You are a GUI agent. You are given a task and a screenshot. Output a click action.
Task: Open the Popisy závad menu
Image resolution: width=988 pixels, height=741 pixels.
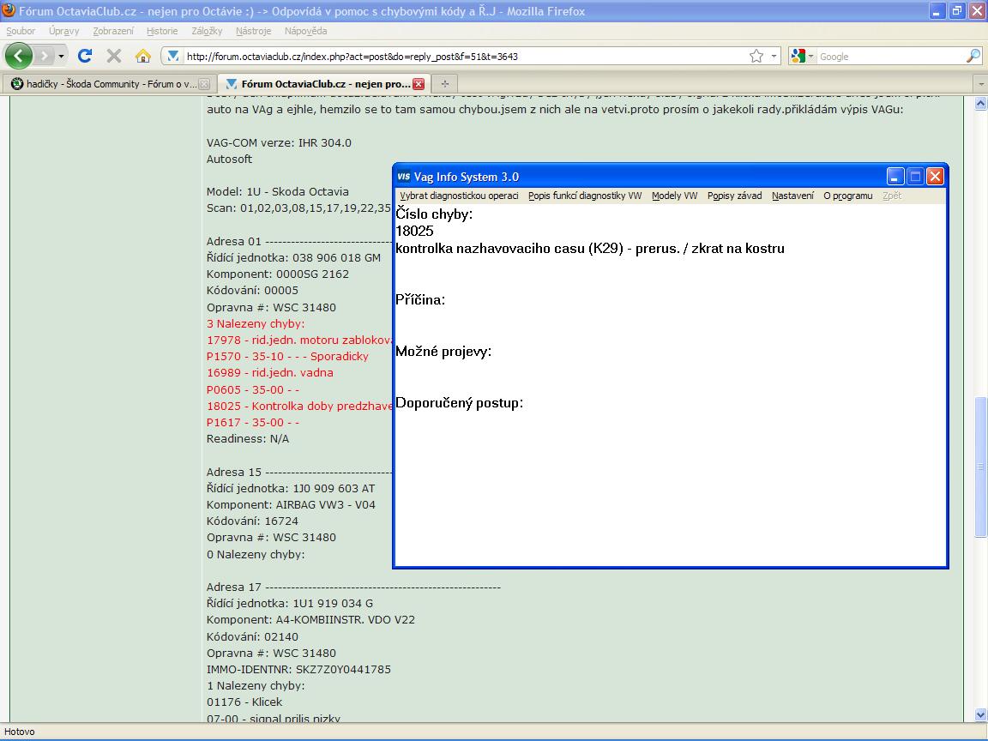(734, 196)
